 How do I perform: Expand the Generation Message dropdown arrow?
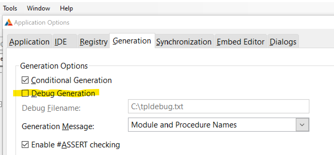[x=302, y=125]
